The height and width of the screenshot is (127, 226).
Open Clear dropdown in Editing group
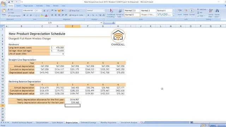pos(201,16)
